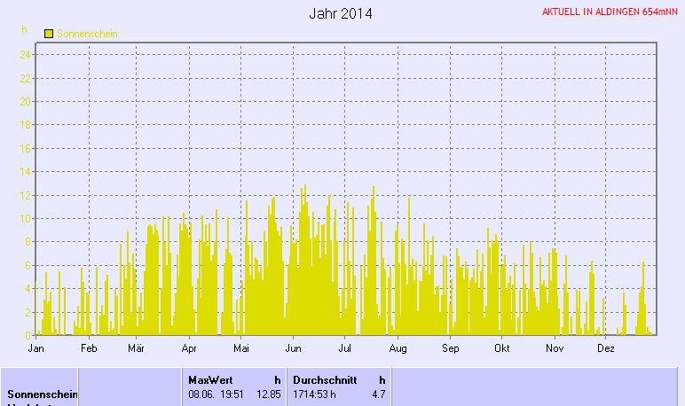Click the Dez month axis label
This screenshot has width=685, height=406.
606,348
